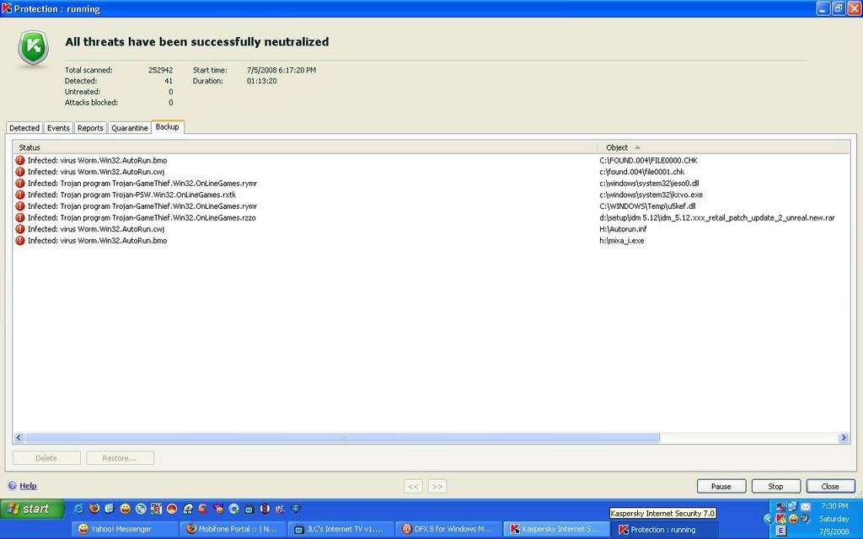Image resolution: width=863 pixels, height=539 pixels.
Task: Click the Stop button
Action: pos(775,486)
